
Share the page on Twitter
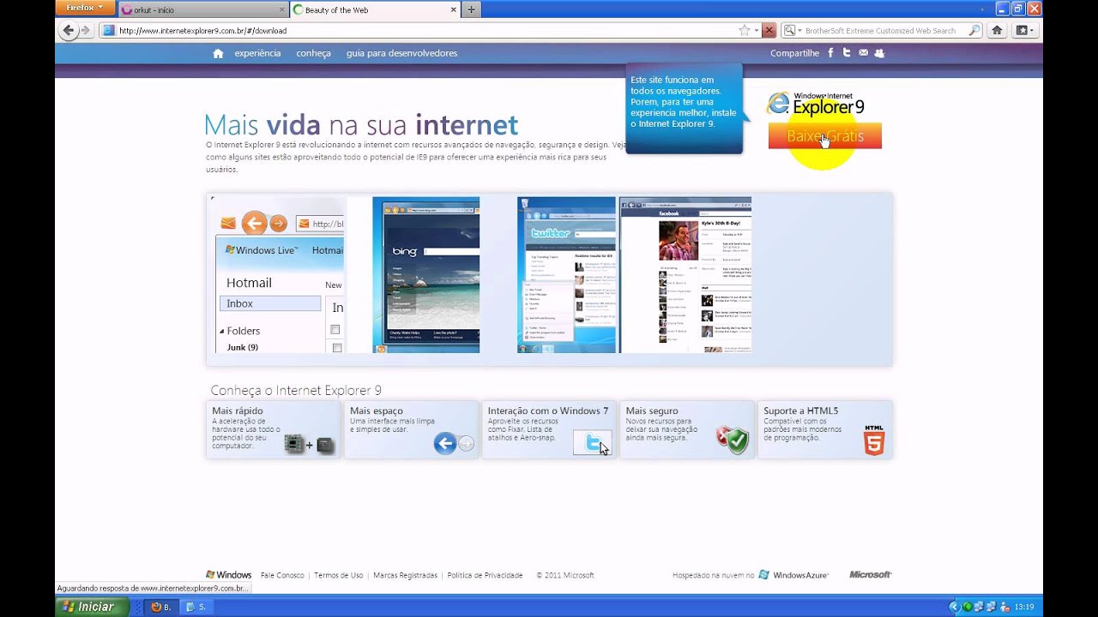(847, 53)
